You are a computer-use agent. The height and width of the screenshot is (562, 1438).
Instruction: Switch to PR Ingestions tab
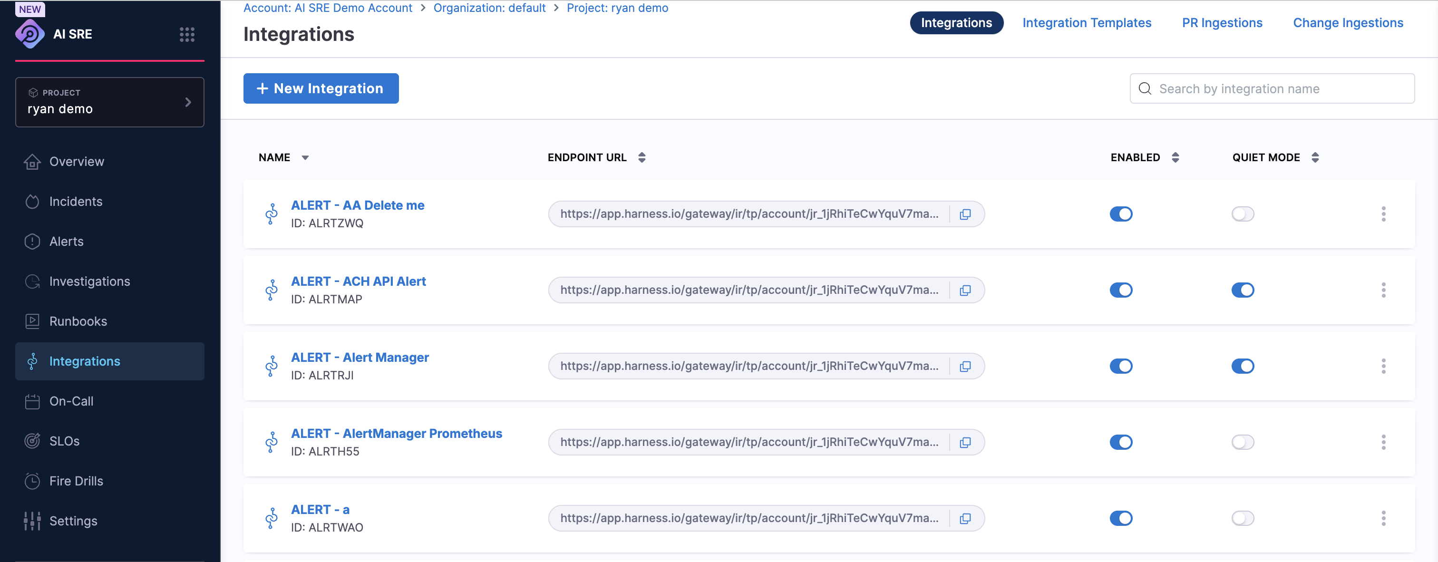1222,23
